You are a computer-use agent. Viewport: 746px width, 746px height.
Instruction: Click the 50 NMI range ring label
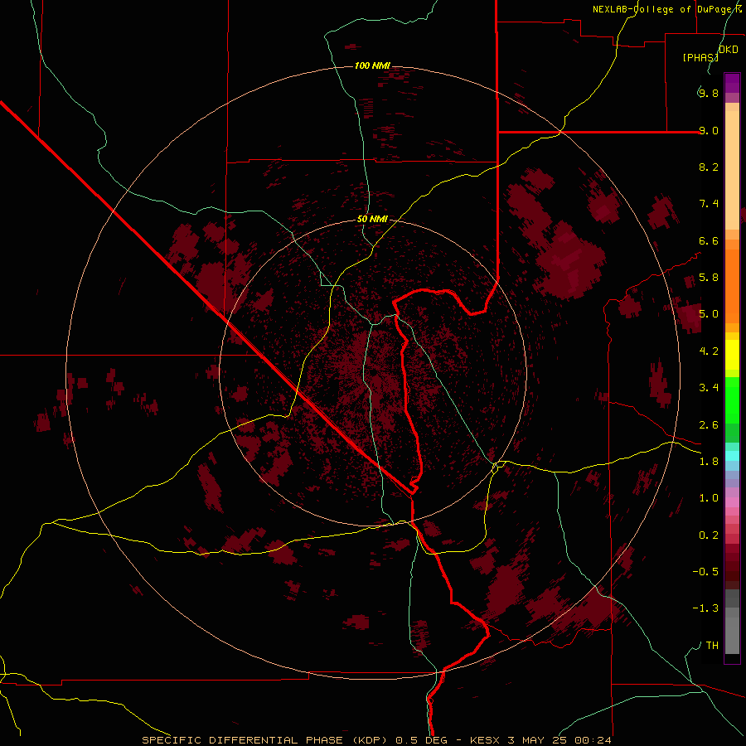tap(372, 219)
